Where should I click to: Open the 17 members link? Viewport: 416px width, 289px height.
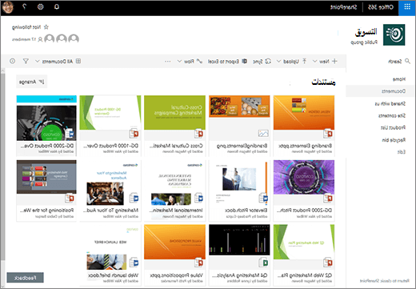(x=27, y=39)
